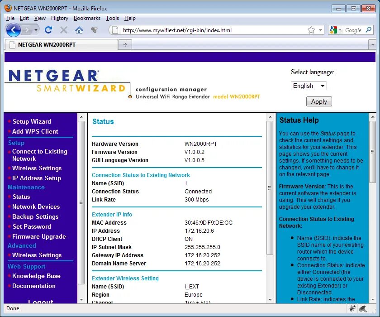Viewport: 380px width, 317px height.
Task: Open the File menu
Action: pos(10,18)
